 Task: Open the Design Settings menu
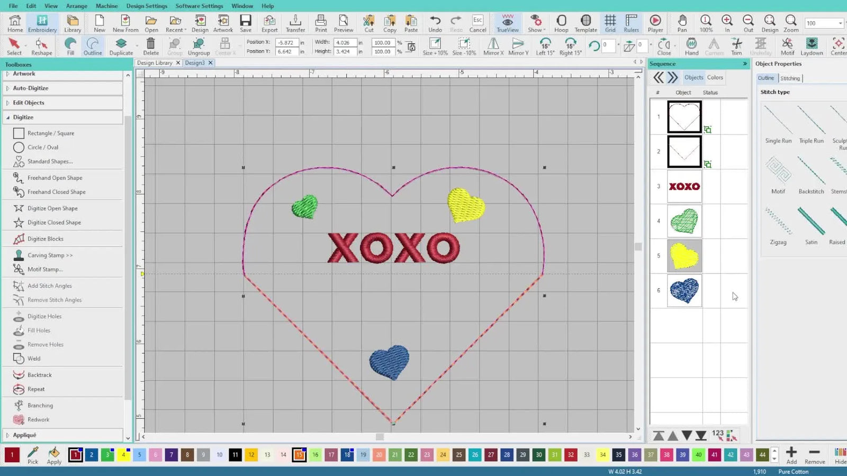147,6
